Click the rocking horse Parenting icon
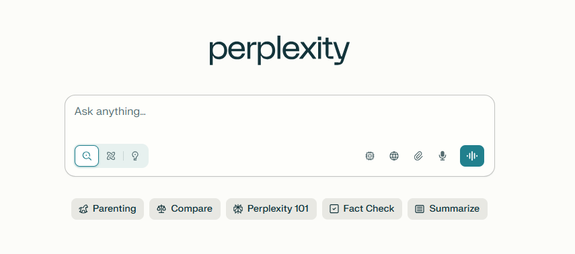 click(83, 209)
